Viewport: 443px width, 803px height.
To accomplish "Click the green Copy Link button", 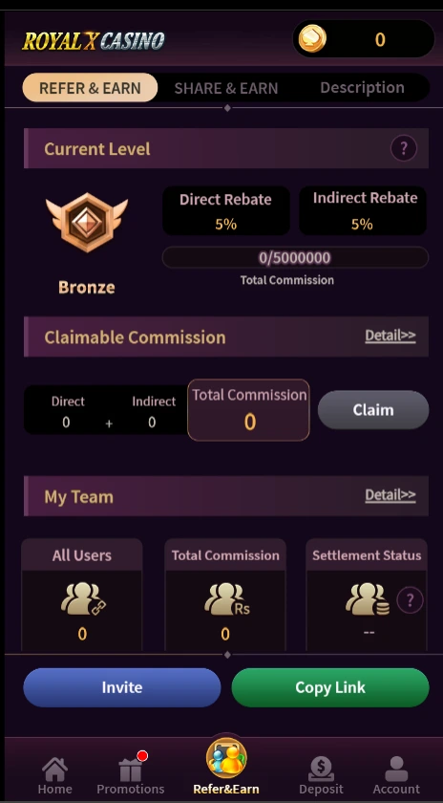I will click(x=330, y=687).
